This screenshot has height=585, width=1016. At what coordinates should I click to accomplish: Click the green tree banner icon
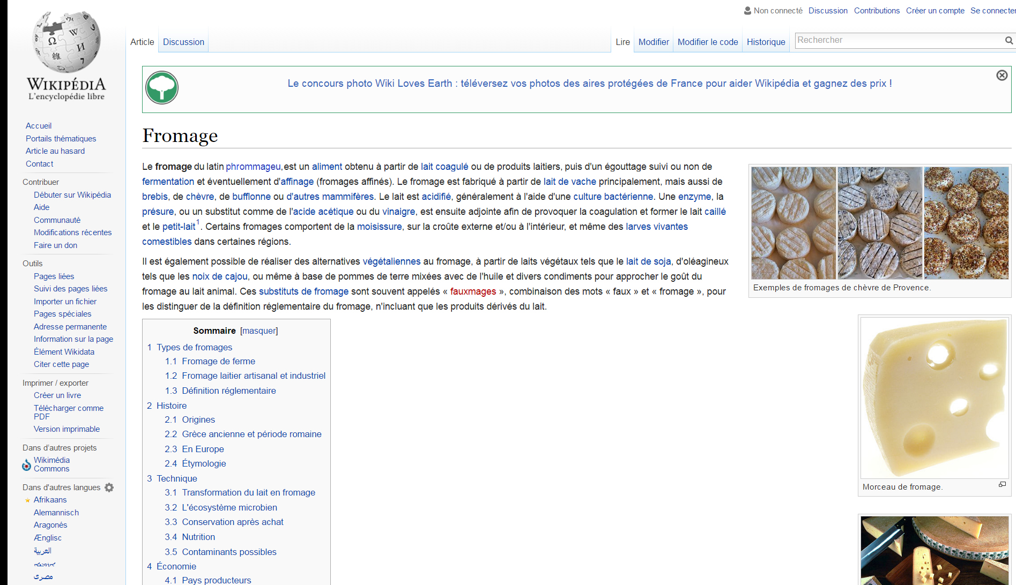coord(162,88)
